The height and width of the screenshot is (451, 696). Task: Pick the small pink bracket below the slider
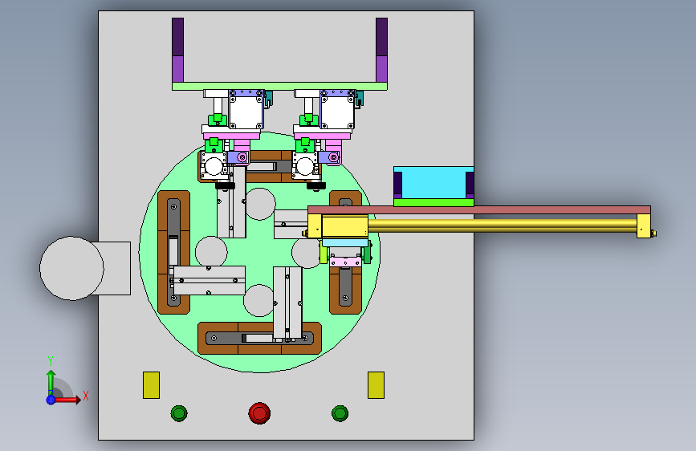coord(345,262)
